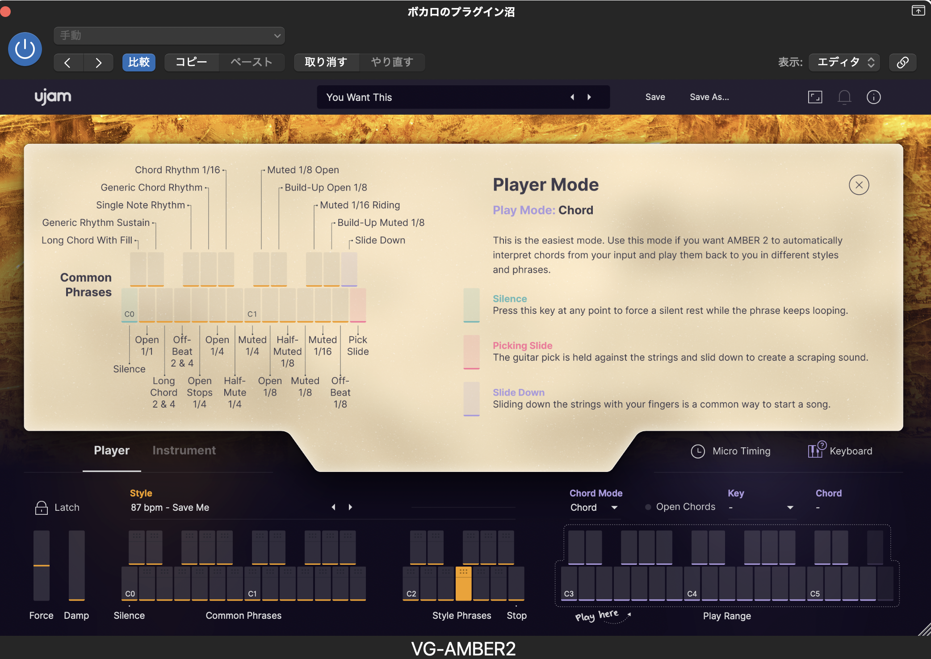The width and height of the screenshot is (931, 659).
Task: Go to previous setting with left chevron
Action: point(68,62)
